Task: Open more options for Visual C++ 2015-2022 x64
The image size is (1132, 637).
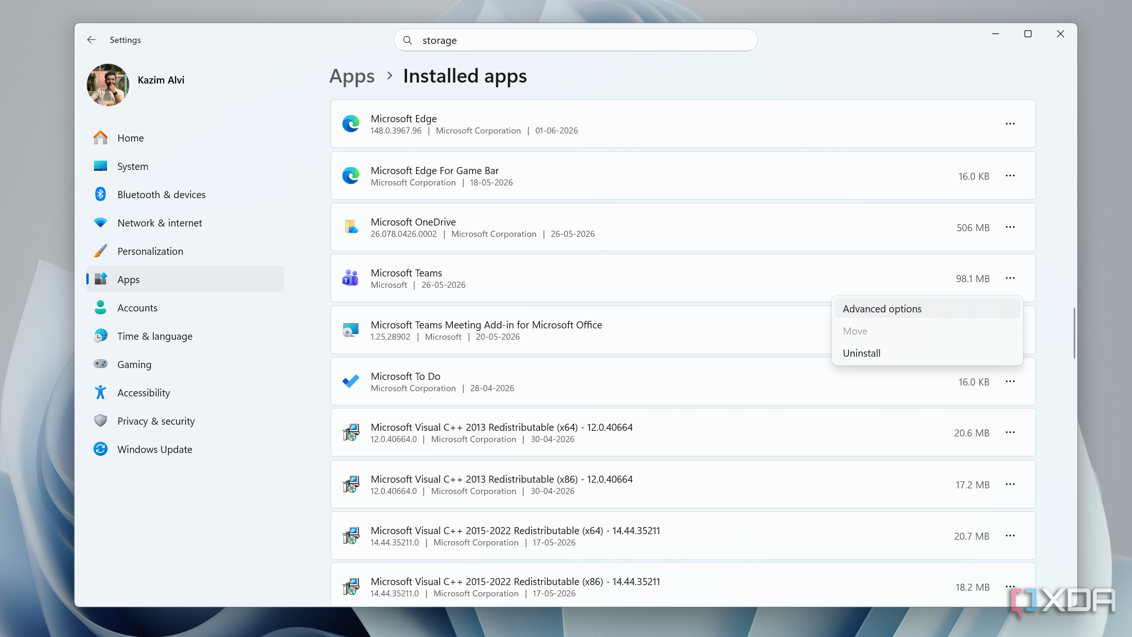Action: click(x=1010, y=536)
